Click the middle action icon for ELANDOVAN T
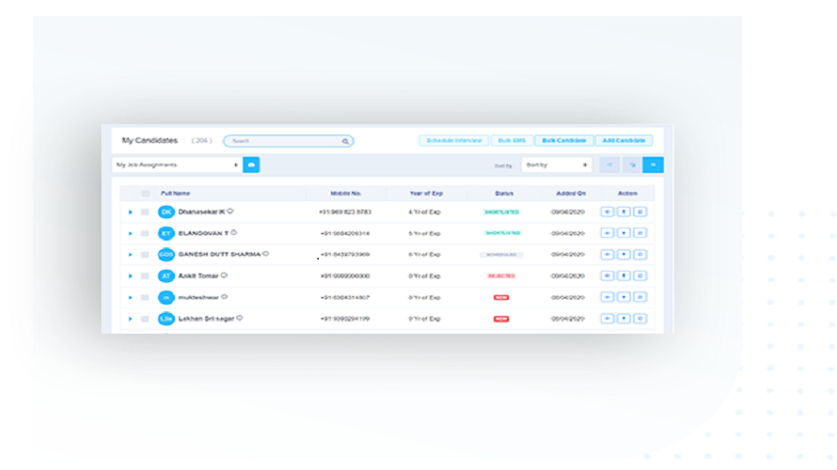This screenshot has height=470, width=837. point(624,233)
